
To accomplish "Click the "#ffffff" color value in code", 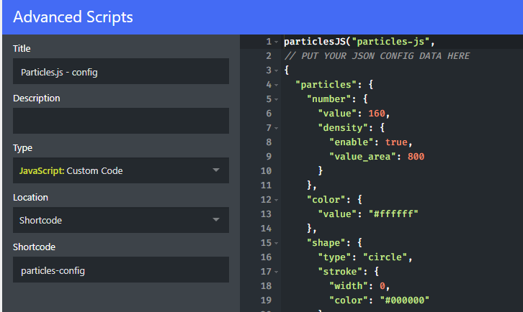I will pos(393,214).
